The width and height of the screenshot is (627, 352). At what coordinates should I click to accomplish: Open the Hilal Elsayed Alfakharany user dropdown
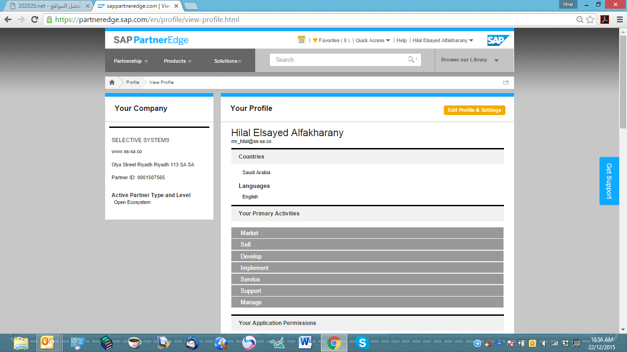tap(443, 40)
